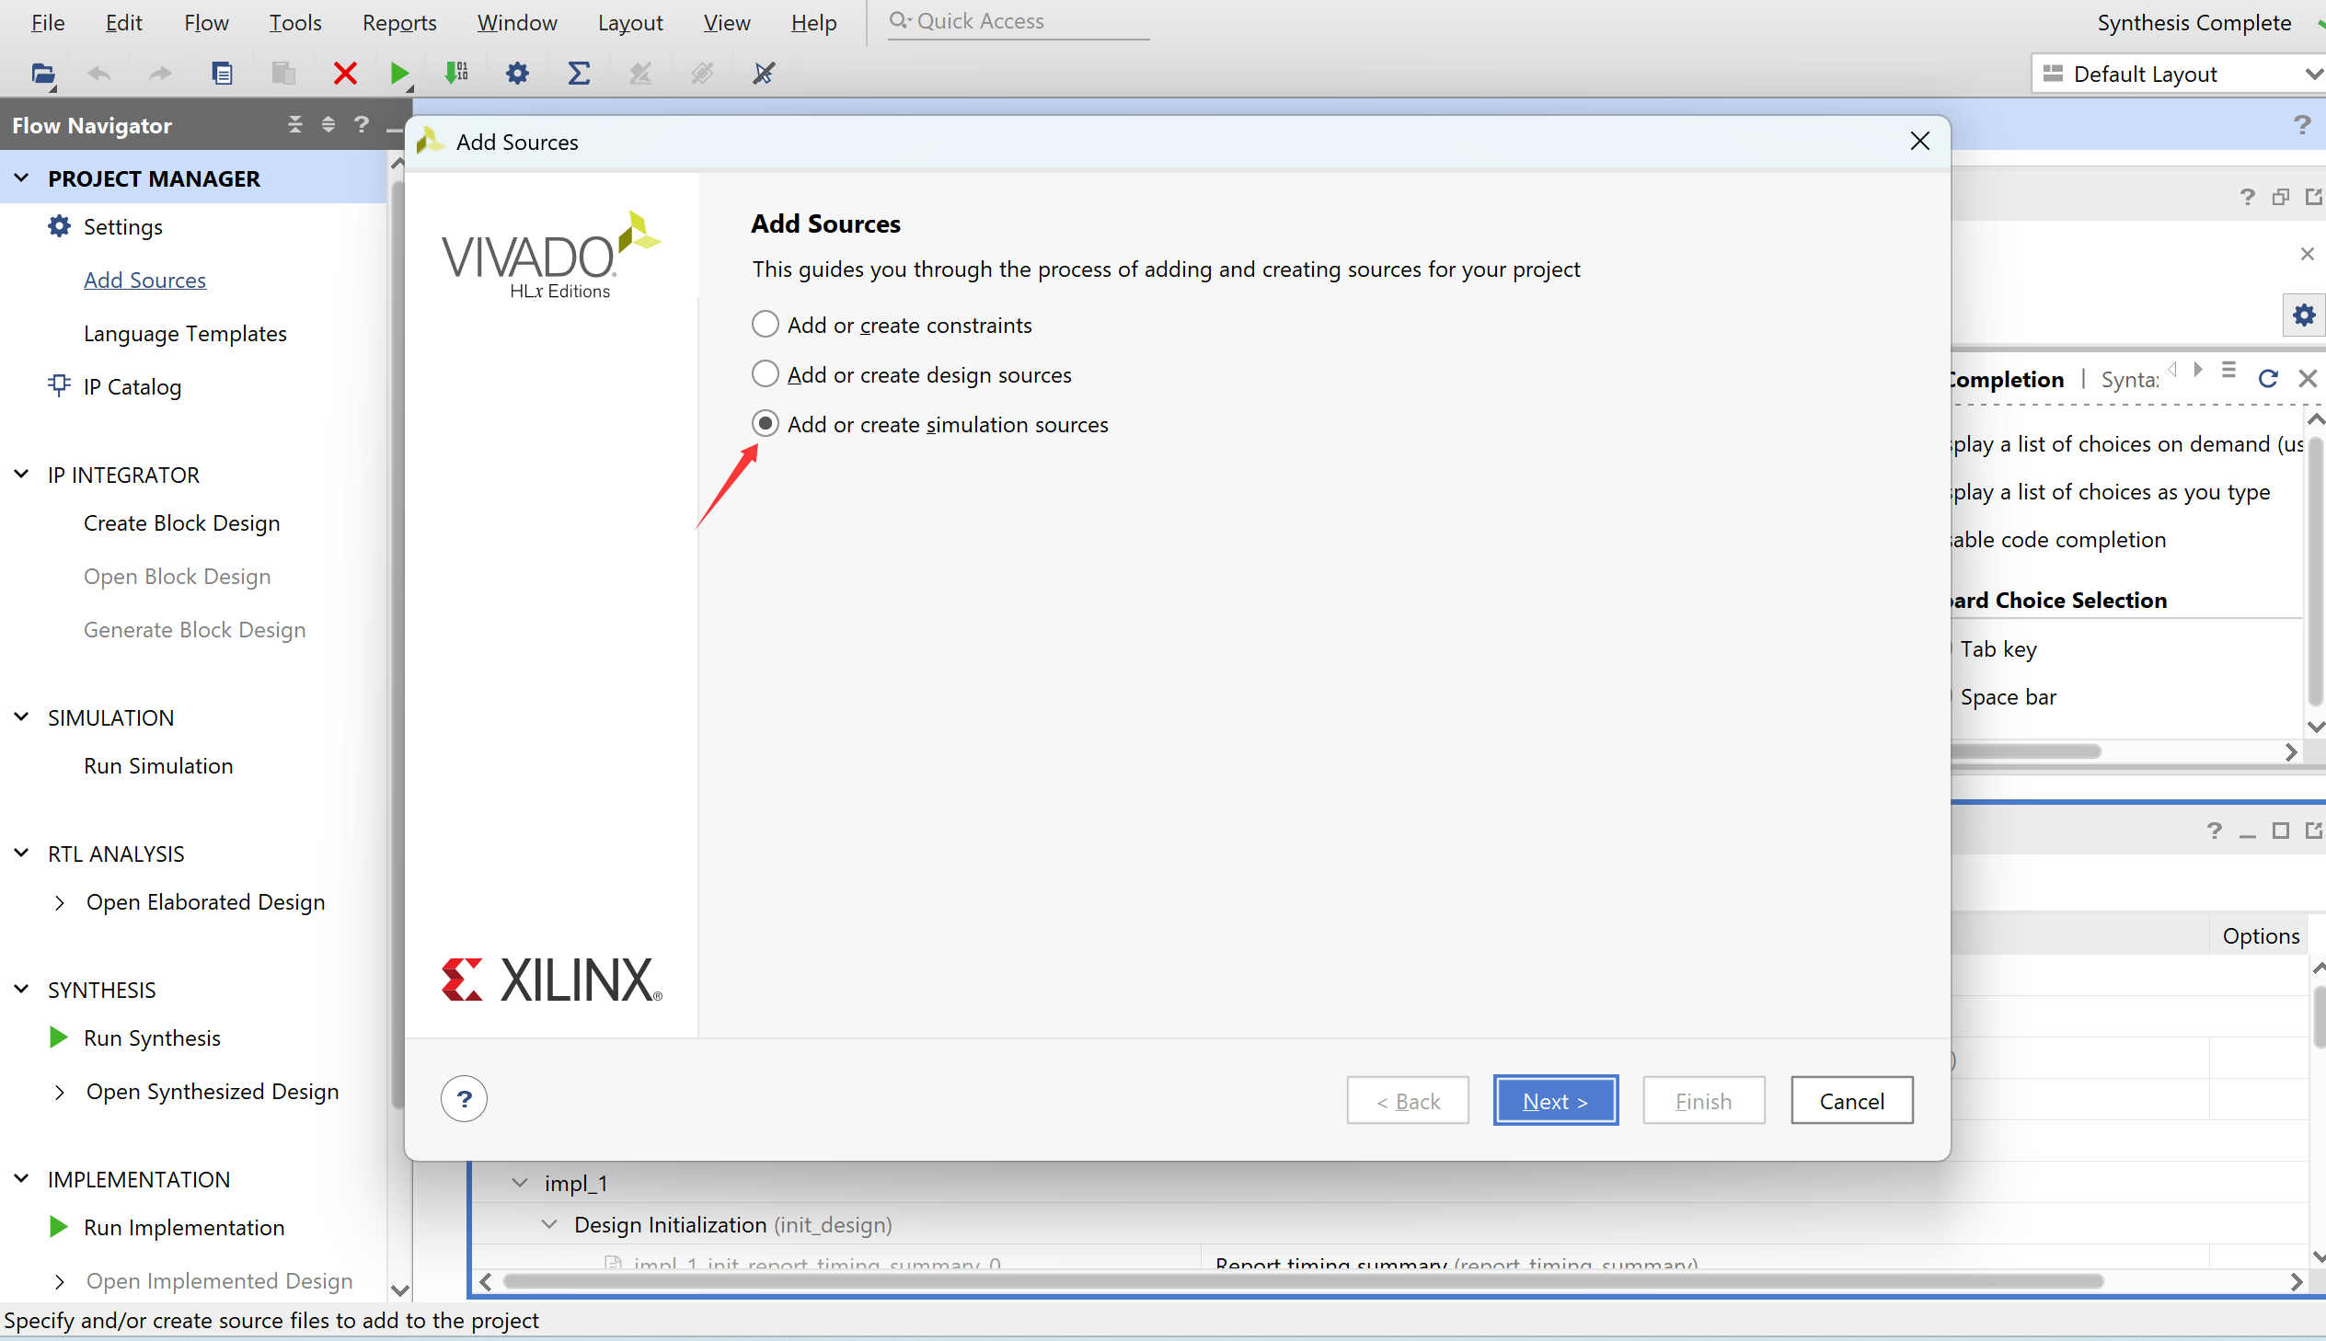Click the Generate Bitstream toolbar icon

[x=456, y=73]
